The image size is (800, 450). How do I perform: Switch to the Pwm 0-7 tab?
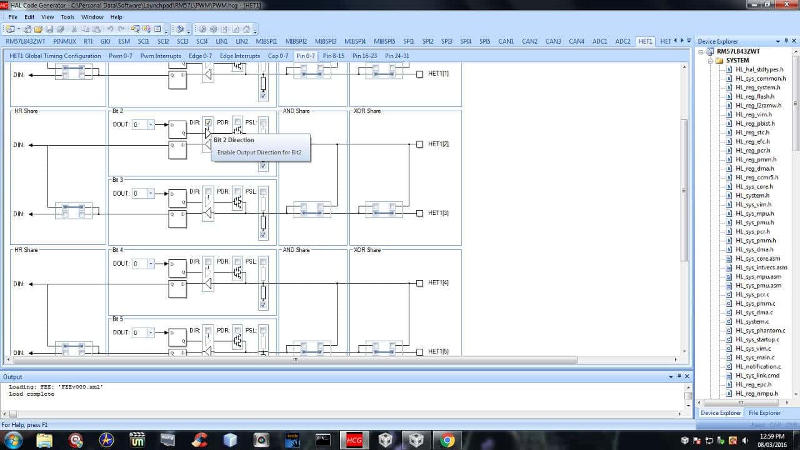click(x=121, y=56)
